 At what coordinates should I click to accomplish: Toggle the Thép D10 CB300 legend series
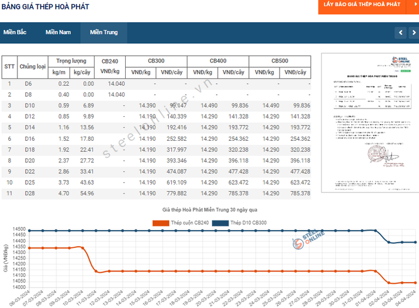click(244, 223)
